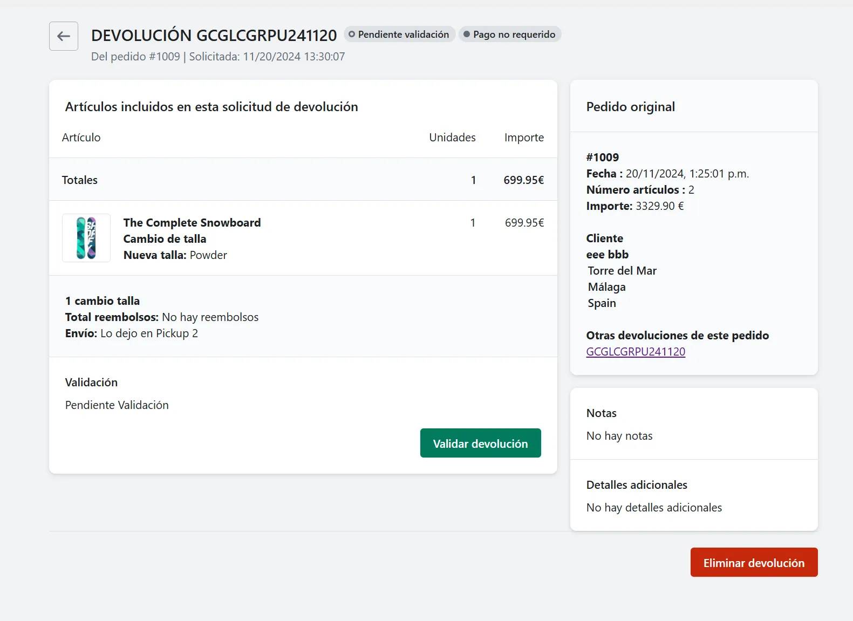
Task: Click the Otras devoluciones de este pedido heading
Action: coord(678,336)
